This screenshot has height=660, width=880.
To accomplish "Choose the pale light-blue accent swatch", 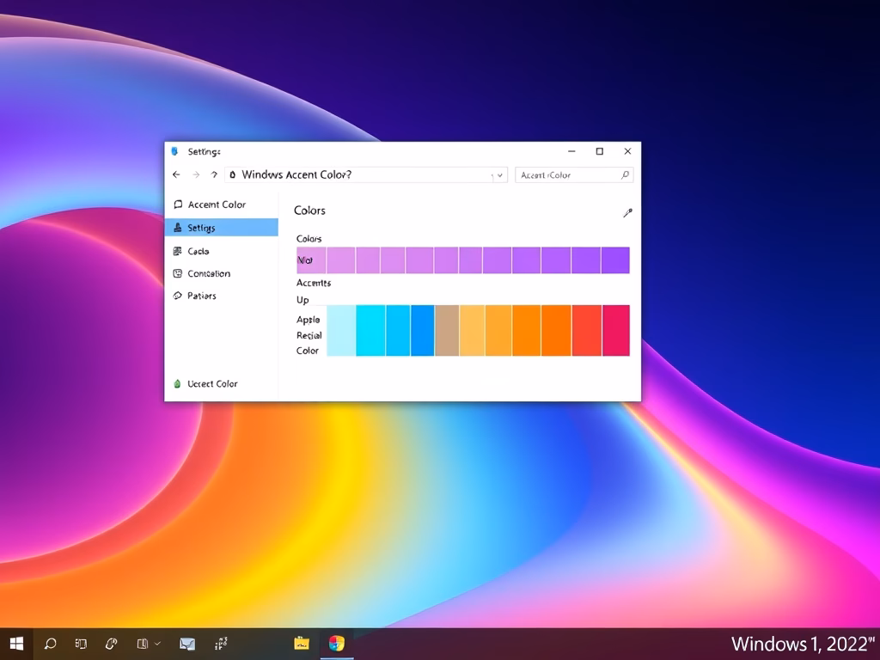I will pyautogui.click(x=340, y=331).
